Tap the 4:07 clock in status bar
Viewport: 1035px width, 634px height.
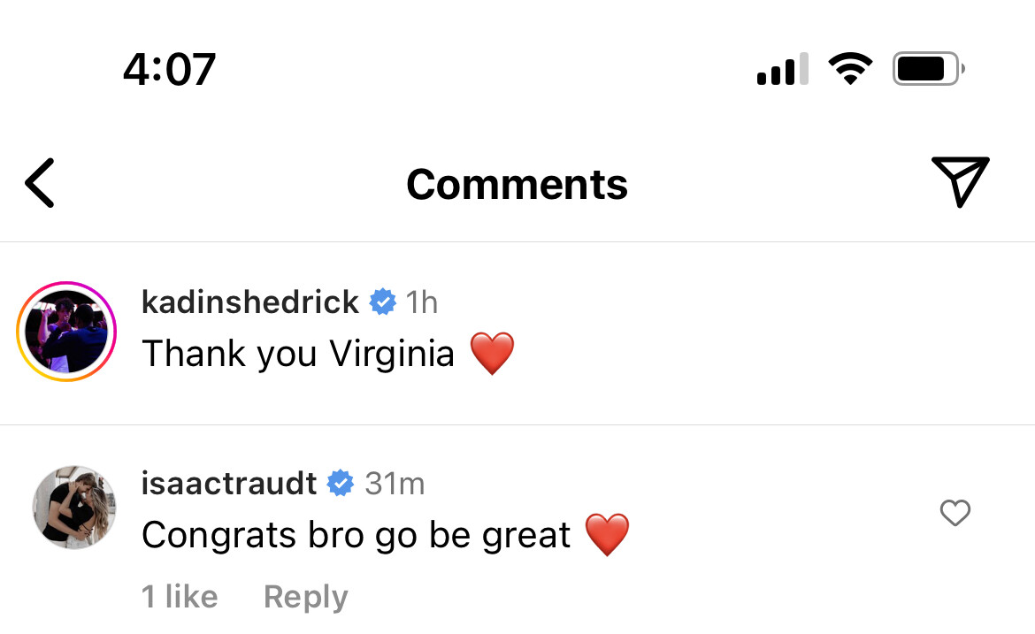(x=169, y=69)
